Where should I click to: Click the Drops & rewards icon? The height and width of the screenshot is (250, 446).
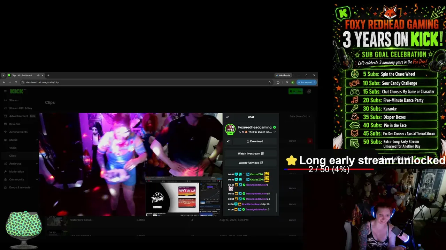click(5, 187)
